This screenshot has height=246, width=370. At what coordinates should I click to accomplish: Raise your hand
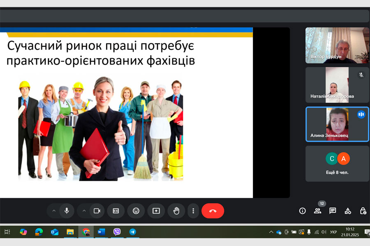pyautogui.click(x=176, y=211)
